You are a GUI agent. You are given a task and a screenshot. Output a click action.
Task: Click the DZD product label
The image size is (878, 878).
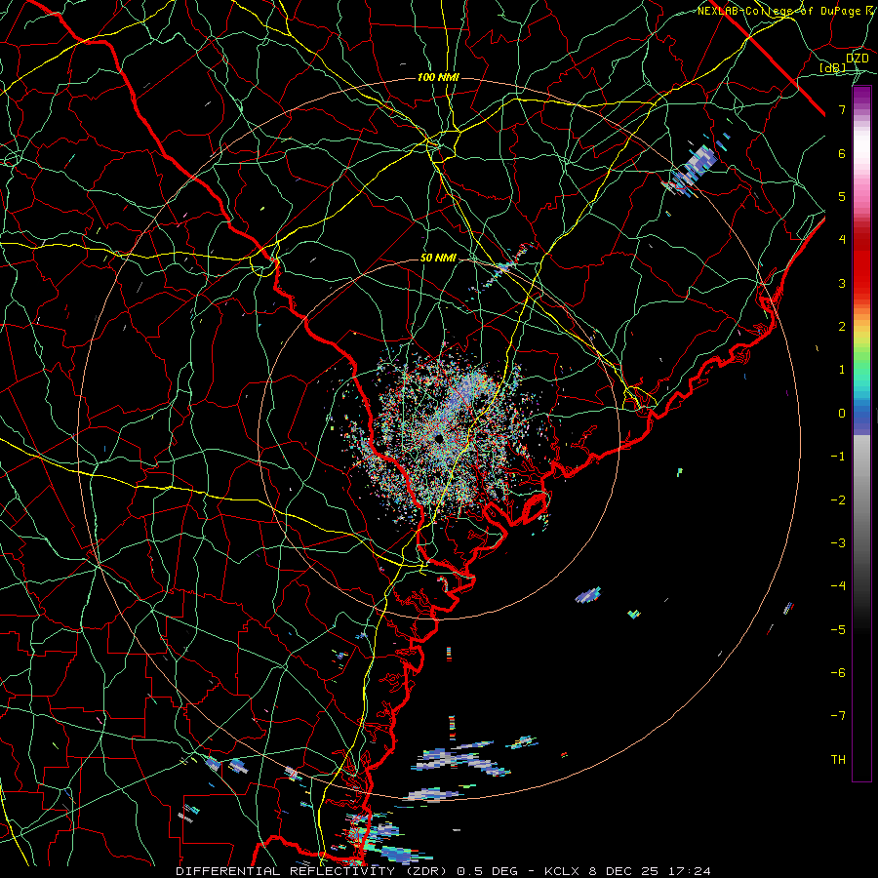(857, 58)
